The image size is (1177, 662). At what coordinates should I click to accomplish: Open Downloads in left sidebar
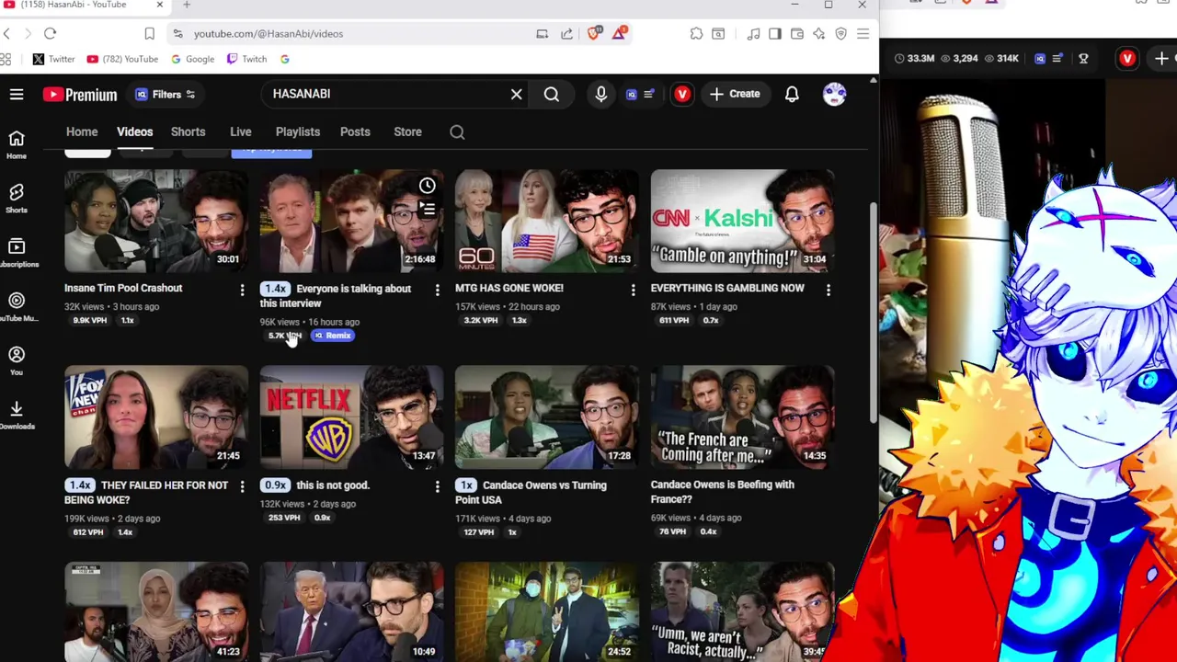pos(17,416)
